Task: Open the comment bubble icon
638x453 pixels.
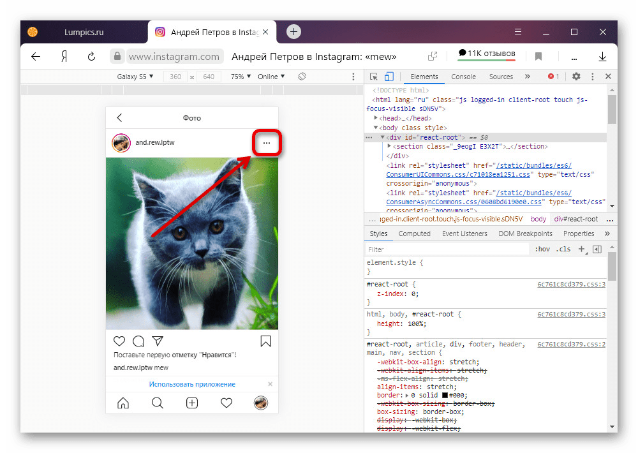Action: [x=138, y=341]
